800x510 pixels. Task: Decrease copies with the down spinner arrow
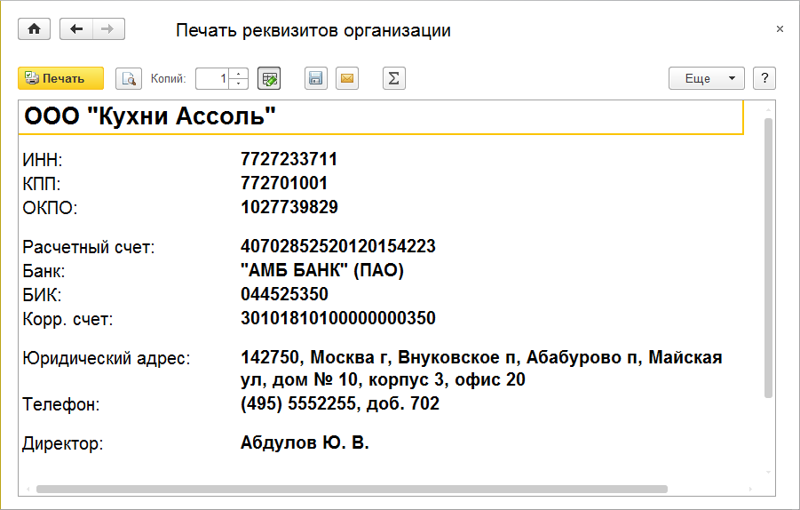238,84
